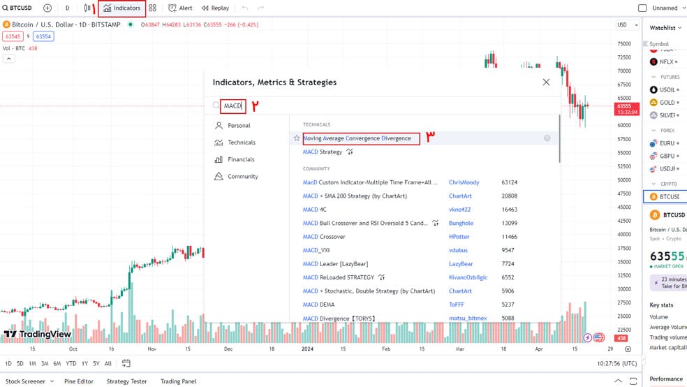The image size is (687, 387).
Task: Select layout square icon
Action: [642, 8]
